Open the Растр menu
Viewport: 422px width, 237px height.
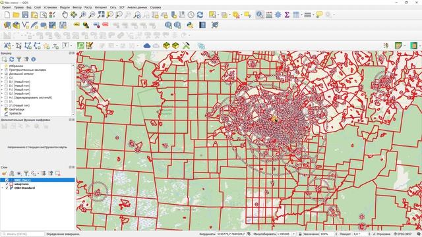click(x=88, y=7)
